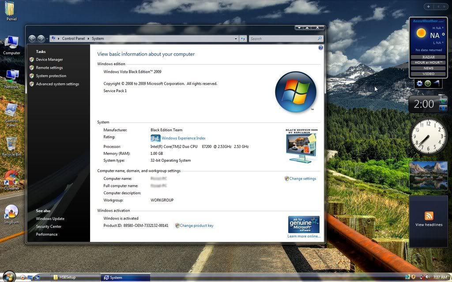Click the green globe icon under weather gadget
This screenshot has height=282, width=452.
pyautogui.click(x=428, y=83)
